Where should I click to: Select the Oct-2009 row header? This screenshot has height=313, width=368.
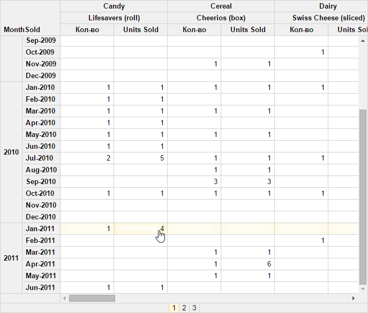click(41, 52)
